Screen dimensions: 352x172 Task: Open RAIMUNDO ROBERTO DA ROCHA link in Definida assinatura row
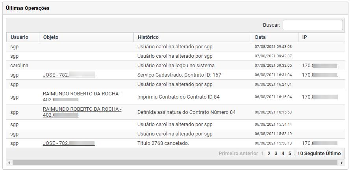82,112
